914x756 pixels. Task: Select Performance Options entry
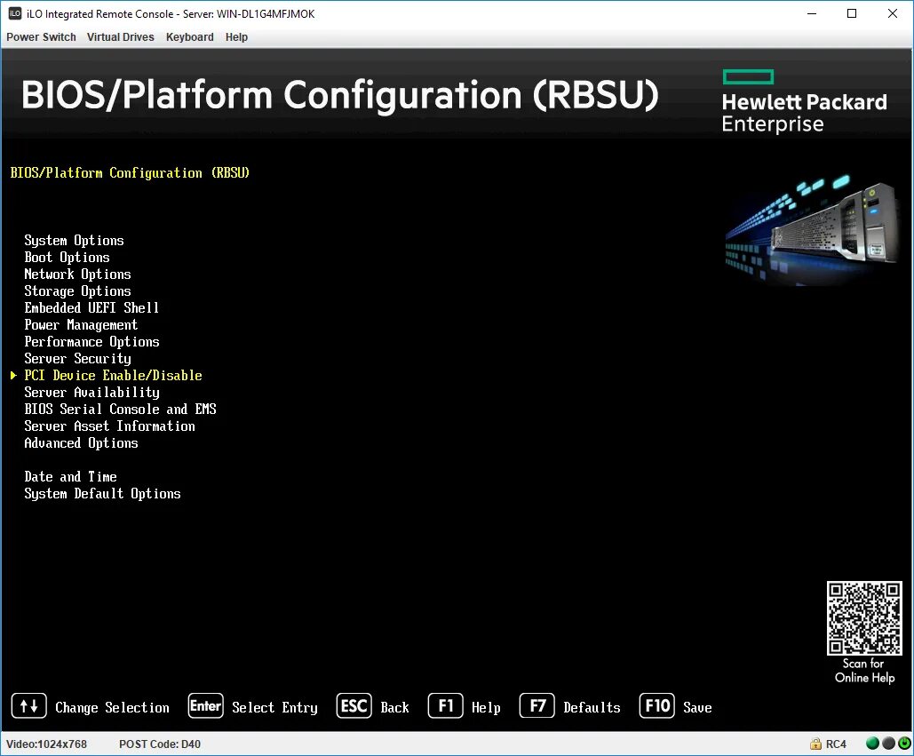(91, 341)
